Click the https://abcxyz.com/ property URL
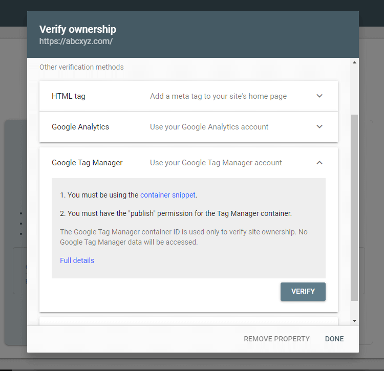The width and height of the screenshot is (384, 371). (x=76, y=41)
